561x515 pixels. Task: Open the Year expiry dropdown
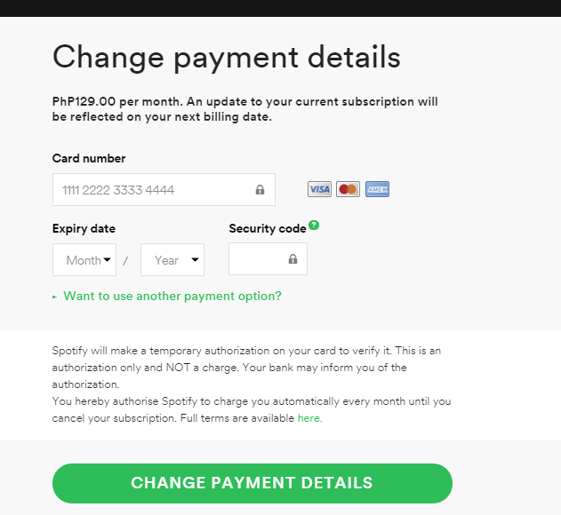click(x=172, y=260)
